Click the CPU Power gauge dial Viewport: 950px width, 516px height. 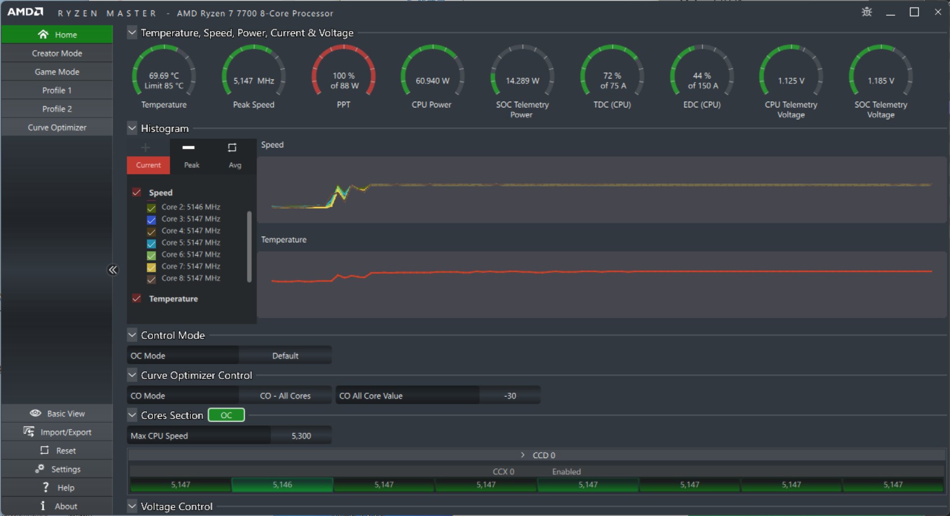coord(432,72)
